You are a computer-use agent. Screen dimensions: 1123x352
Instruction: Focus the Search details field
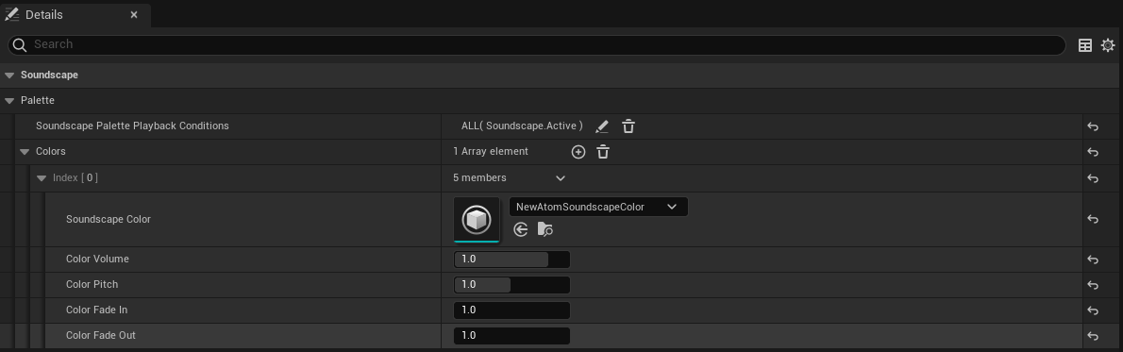pos(536,45)
